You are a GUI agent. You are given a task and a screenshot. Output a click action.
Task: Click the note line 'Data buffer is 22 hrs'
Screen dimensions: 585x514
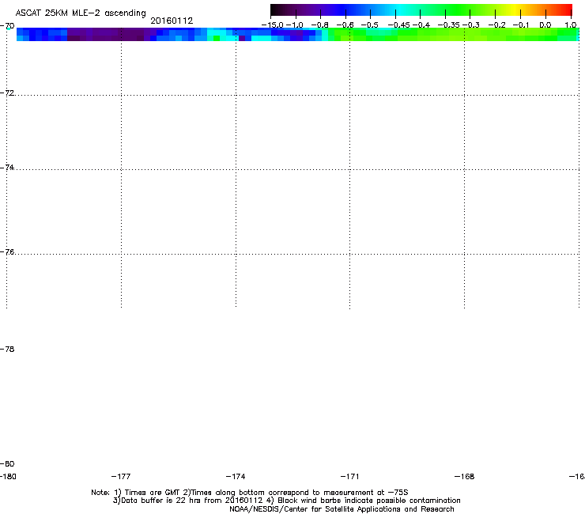pyautogui.click(x=286, y=501)
